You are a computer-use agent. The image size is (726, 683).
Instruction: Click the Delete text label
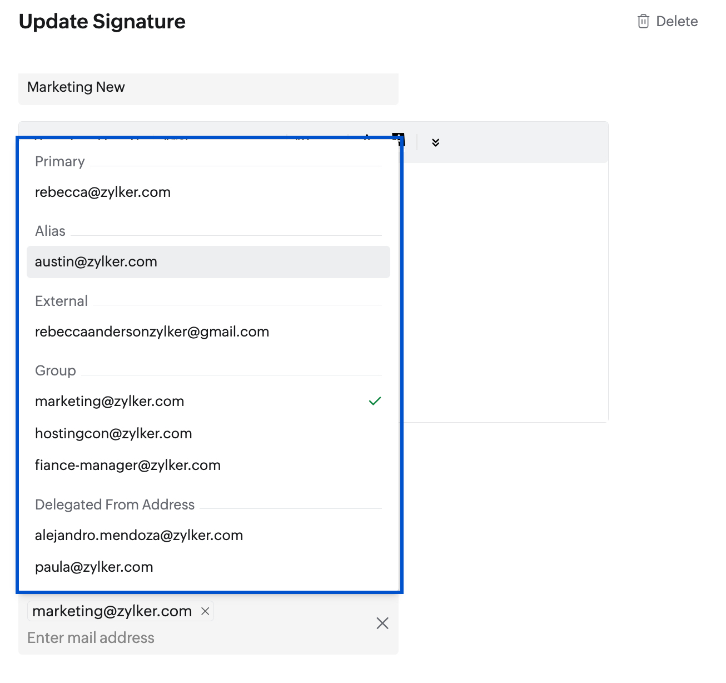(x=677, y=22)
